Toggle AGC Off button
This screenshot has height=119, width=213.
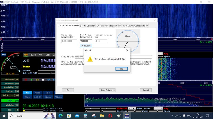(x=38, y=97)
